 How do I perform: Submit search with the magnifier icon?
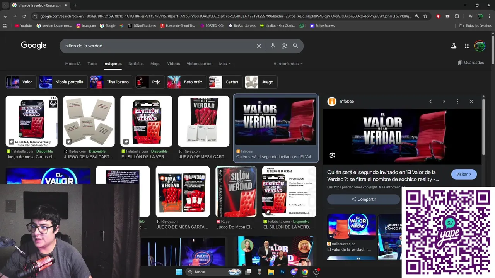(x=295, y=46)
